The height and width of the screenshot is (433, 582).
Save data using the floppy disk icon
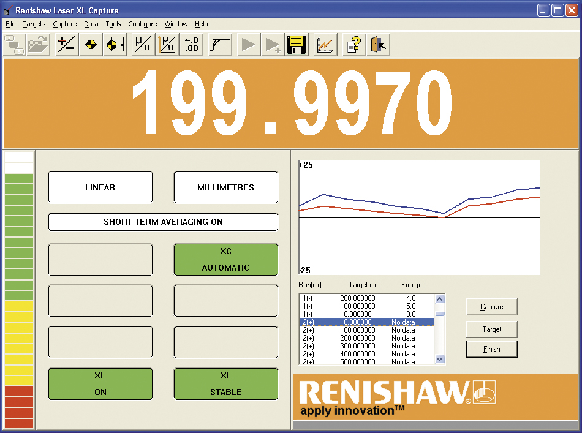click(297, 45)
